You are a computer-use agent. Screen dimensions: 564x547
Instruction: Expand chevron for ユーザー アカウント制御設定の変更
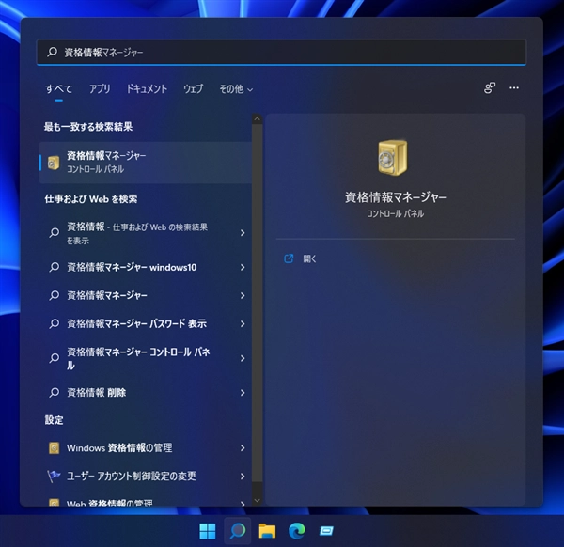243,477
